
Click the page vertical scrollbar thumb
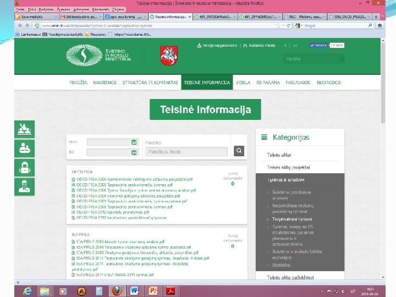click(383, 84)
